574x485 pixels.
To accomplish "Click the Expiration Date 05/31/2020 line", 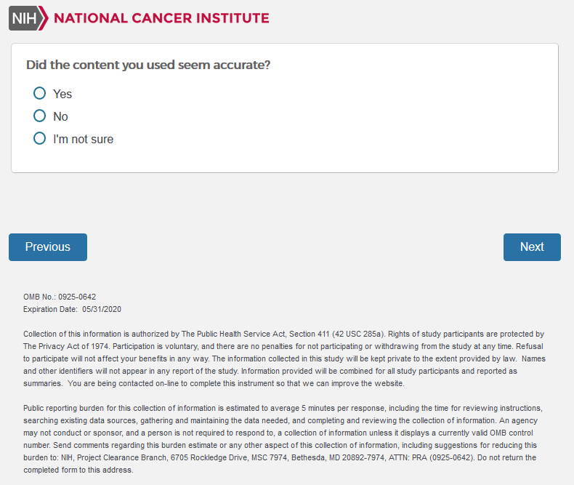I will (73, 309).
